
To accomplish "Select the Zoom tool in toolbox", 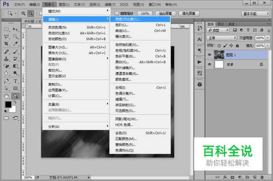I will click(x=16, y=96).
